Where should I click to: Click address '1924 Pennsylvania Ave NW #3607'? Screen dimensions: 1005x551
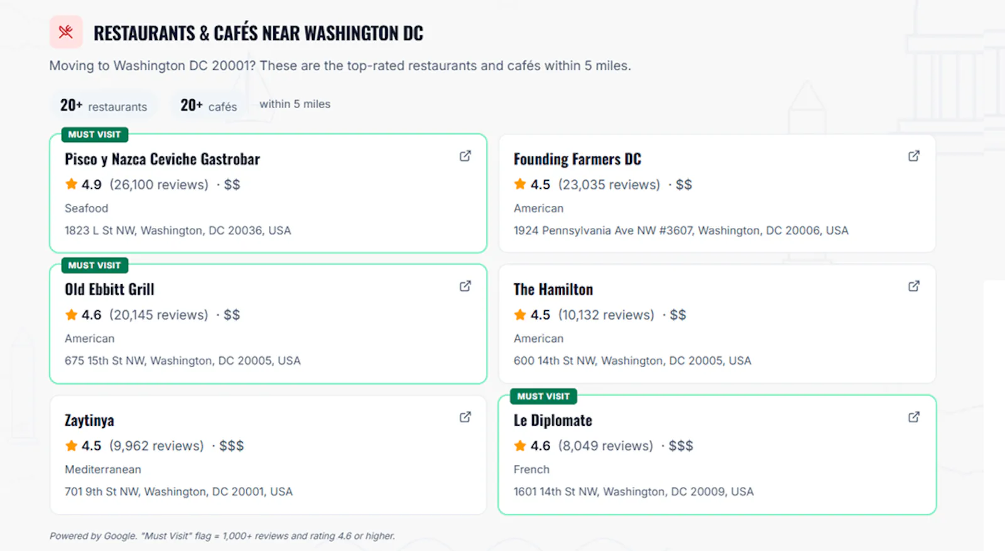click(x=681, y=231)
